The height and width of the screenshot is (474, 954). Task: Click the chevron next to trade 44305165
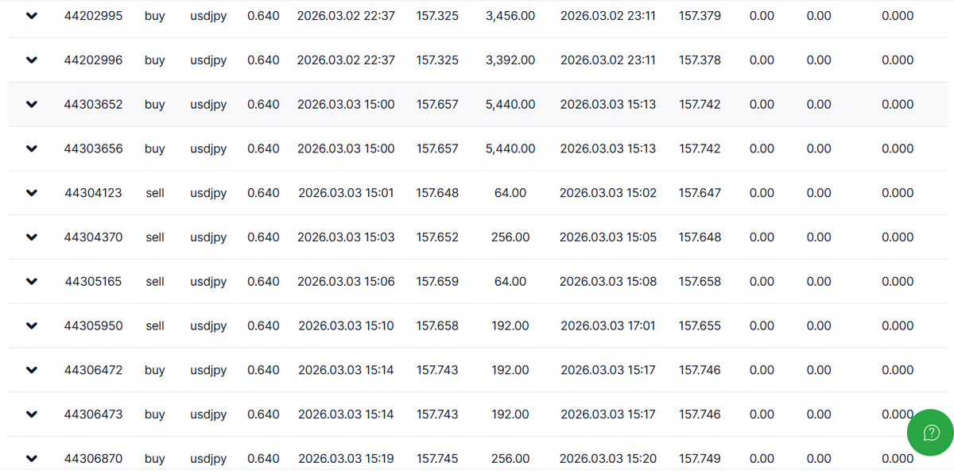[32, 282]
